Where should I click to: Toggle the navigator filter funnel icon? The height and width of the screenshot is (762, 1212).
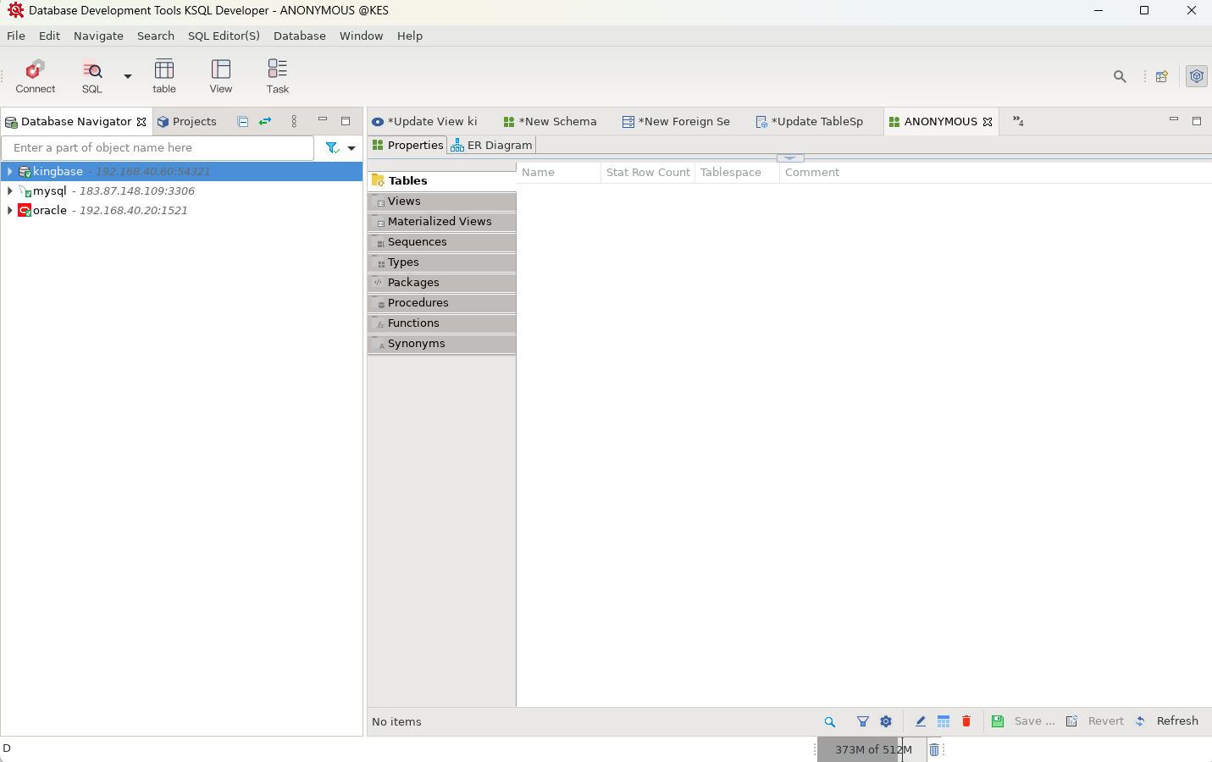(332, 148)
